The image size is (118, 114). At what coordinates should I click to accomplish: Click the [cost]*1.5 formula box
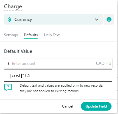click(58, 76)
